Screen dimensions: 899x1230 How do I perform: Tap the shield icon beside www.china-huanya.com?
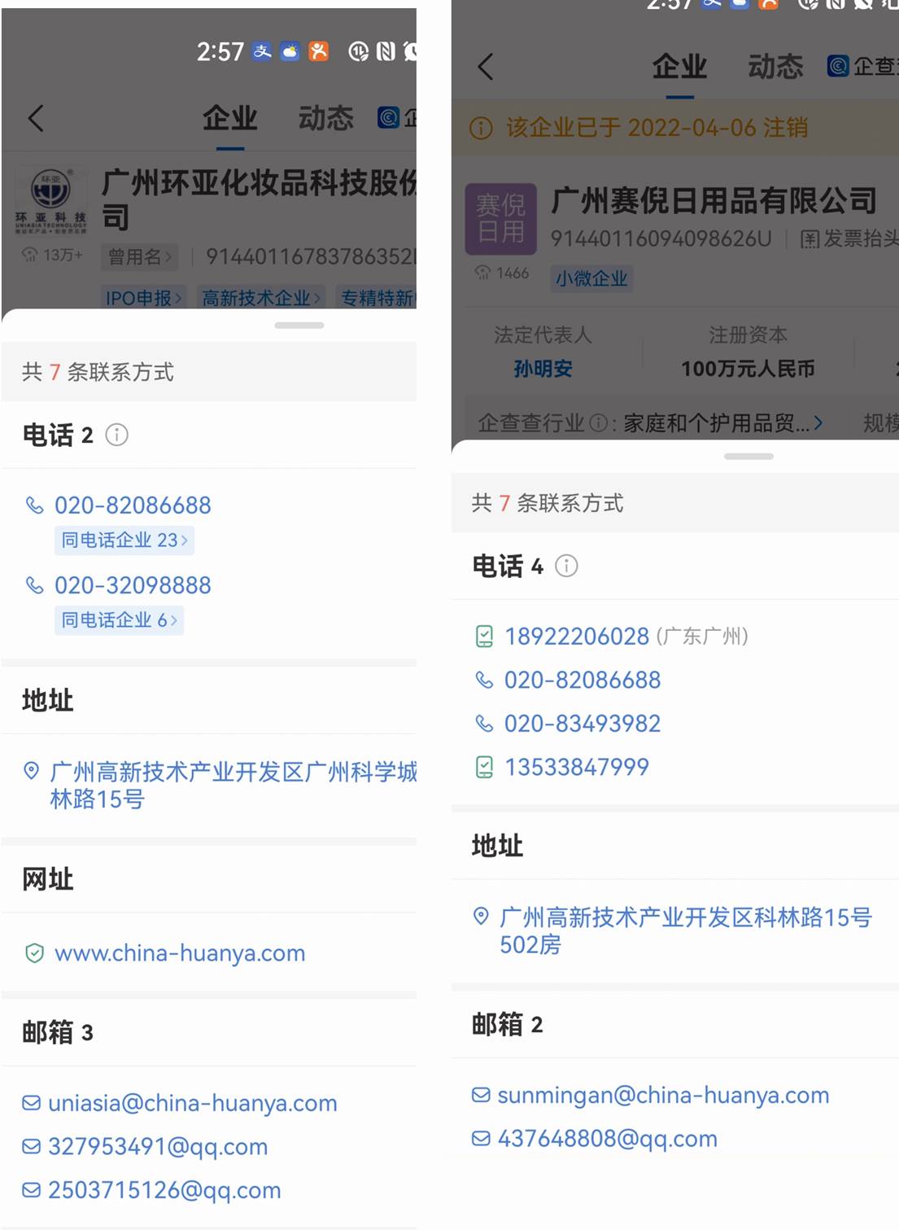coord(34,953)
